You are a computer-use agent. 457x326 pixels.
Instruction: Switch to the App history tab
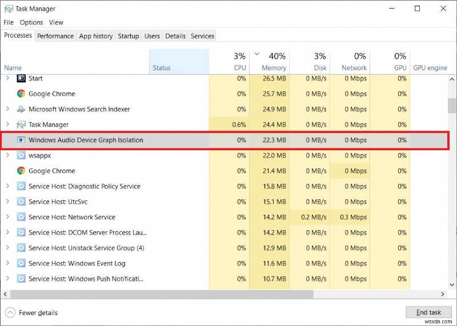pos(96,36)
